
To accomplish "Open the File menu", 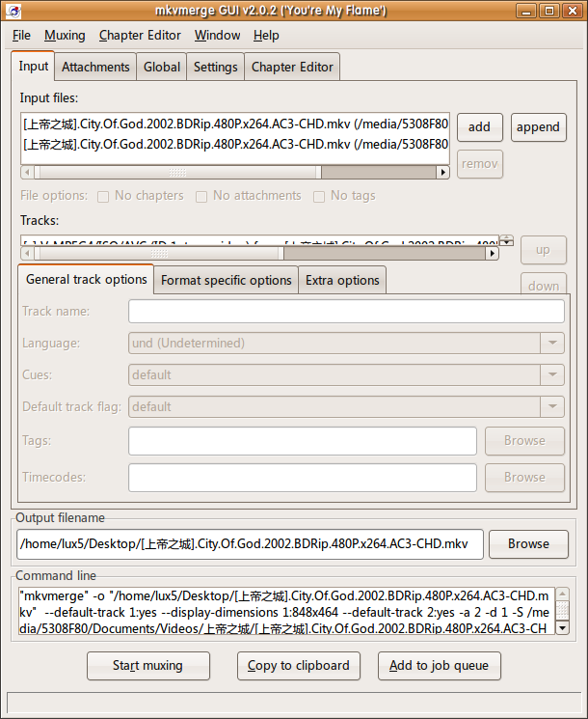I will coord(21,36).
